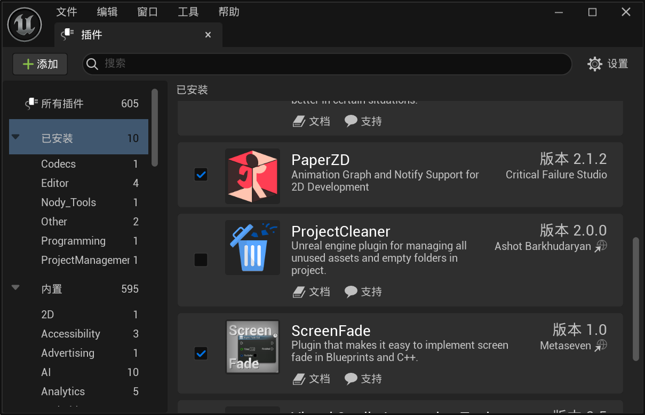The image size is (645, 415).
Task: Click the globe icon next to Ashot Barkhudaryan
Action: click(x=601, y=246)
